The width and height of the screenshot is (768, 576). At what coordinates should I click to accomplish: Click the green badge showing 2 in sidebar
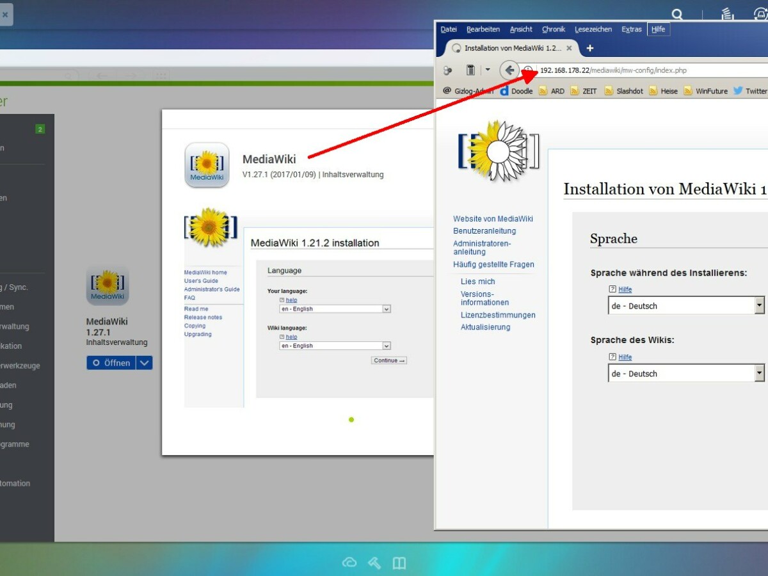(x=40, y=129)
